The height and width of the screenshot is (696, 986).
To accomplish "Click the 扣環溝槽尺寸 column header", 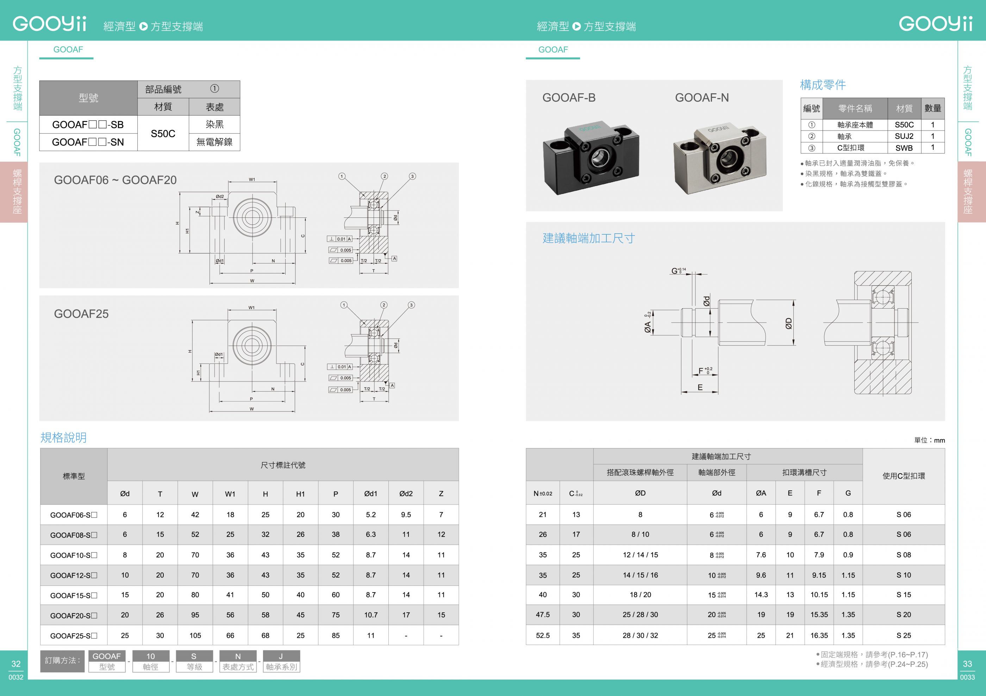I will pyautogui.click(x=804, y=473).
